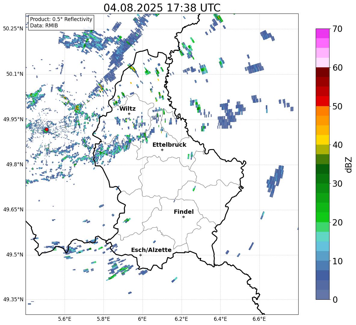Click the 30 colorbar tick label
Image resolution: width=356 pixels, height=325 pixels.
point(337,184)
